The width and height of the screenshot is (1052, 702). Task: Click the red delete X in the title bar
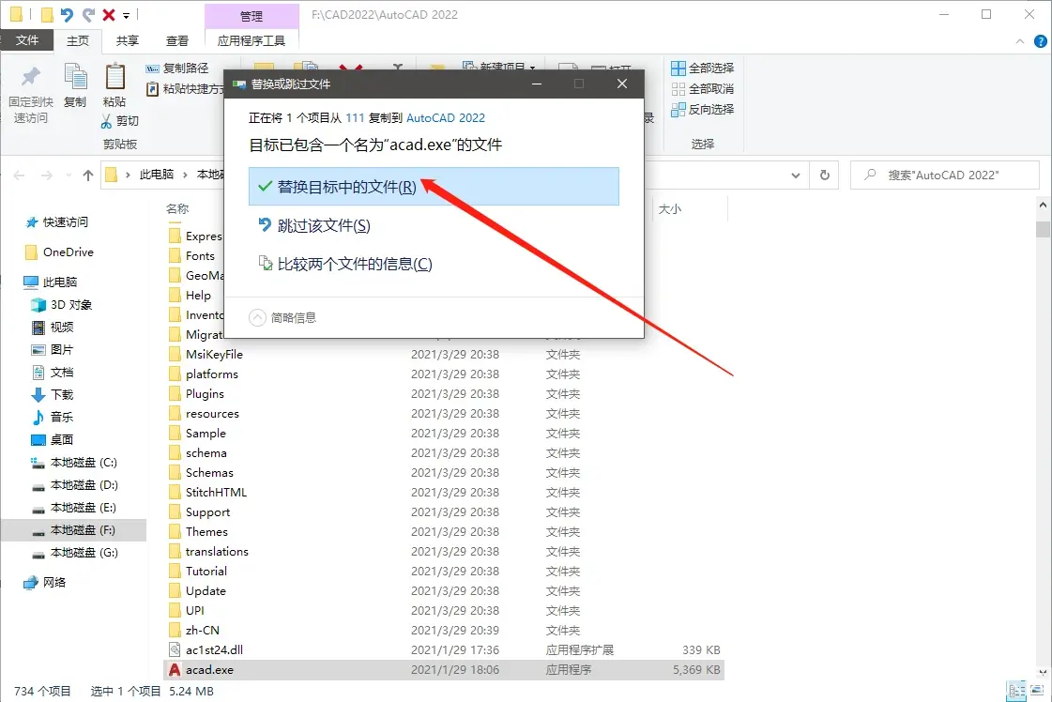click(x=109, y=14)
